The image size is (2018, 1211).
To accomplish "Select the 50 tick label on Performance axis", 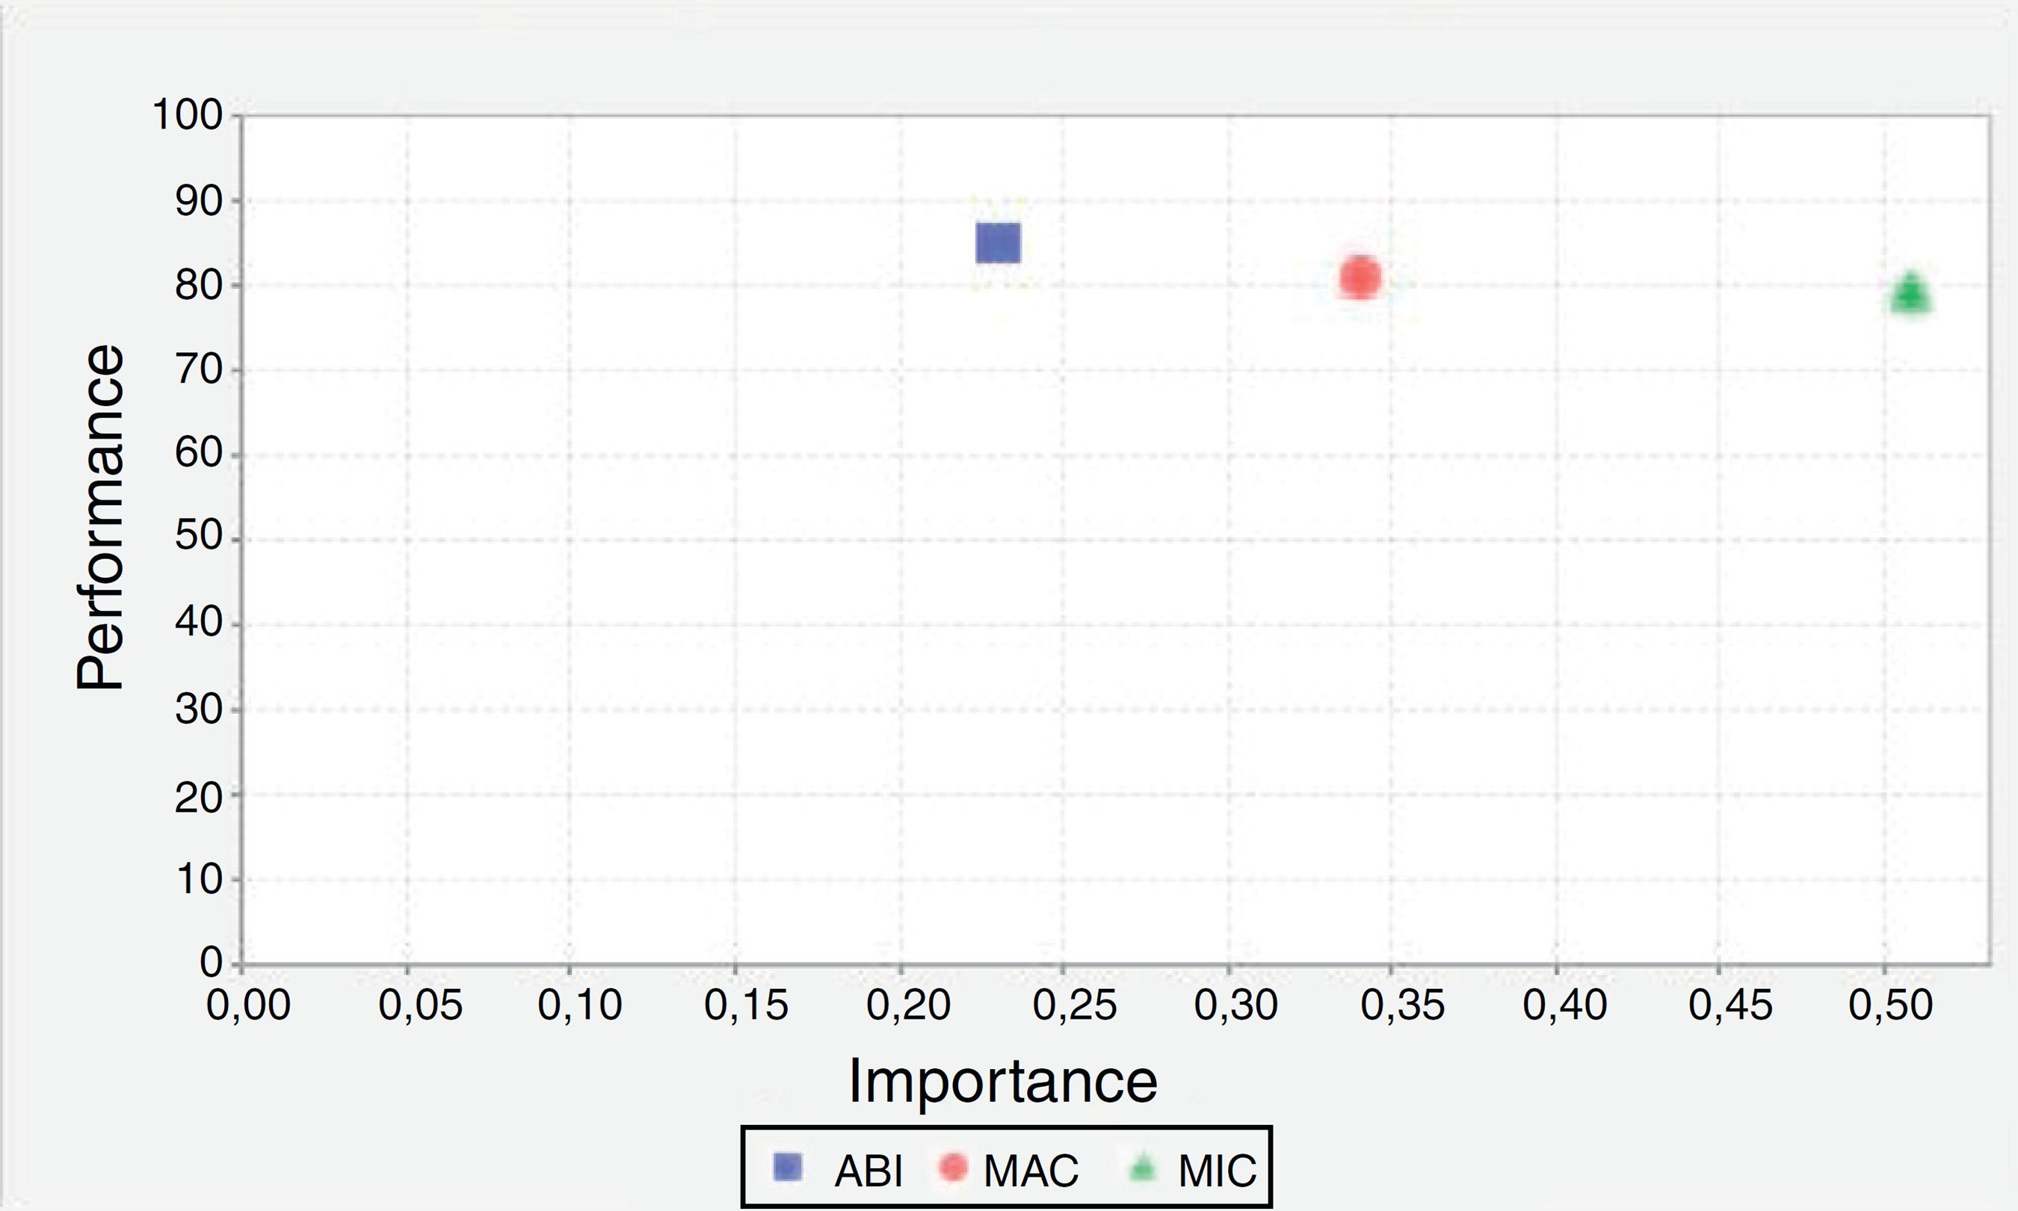I will 198,536.
